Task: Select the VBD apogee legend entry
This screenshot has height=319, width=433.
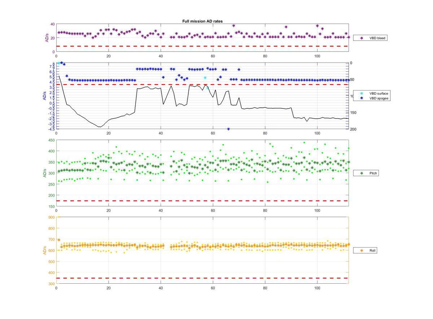Action: [x=371, y=98]
